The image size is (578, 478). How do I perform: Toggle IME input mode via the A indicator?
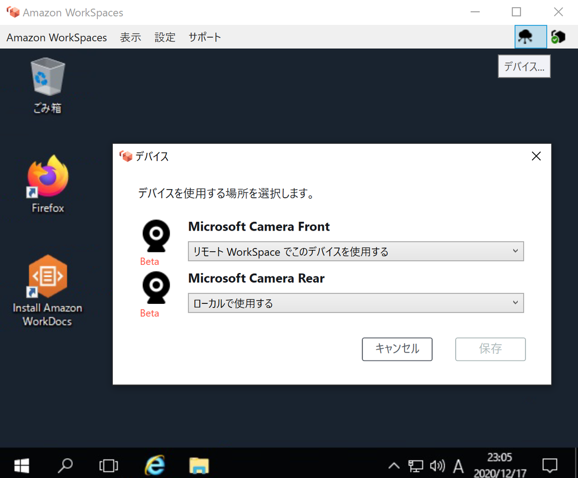click(x=458, y=465)
